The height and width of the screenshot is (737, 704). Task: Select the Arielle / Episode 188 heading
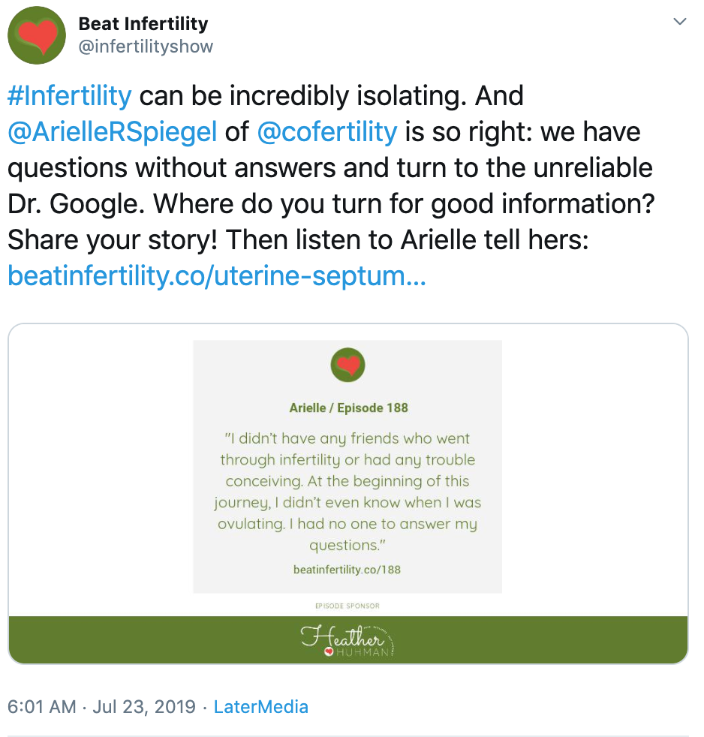[348, 408]
